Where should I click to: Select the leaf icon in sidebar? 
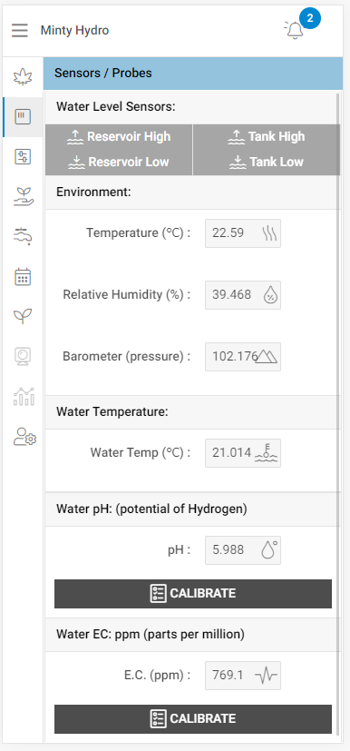click(x=23, y=76)
